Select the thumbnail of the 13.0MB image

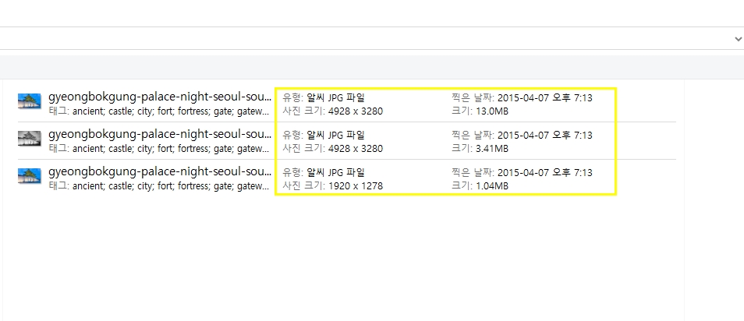click(30, 101)
